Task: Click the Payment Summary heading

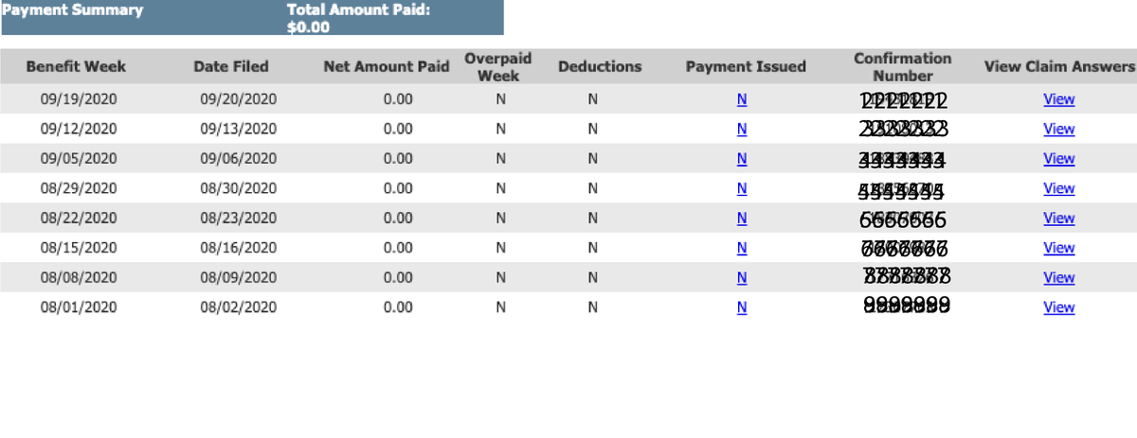Action: click(x=72, y=10)
